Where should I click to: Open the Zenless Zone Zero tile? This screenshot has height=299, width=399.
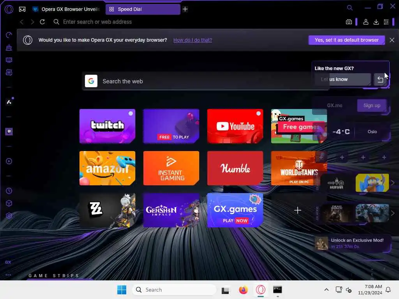pos(108,210)
